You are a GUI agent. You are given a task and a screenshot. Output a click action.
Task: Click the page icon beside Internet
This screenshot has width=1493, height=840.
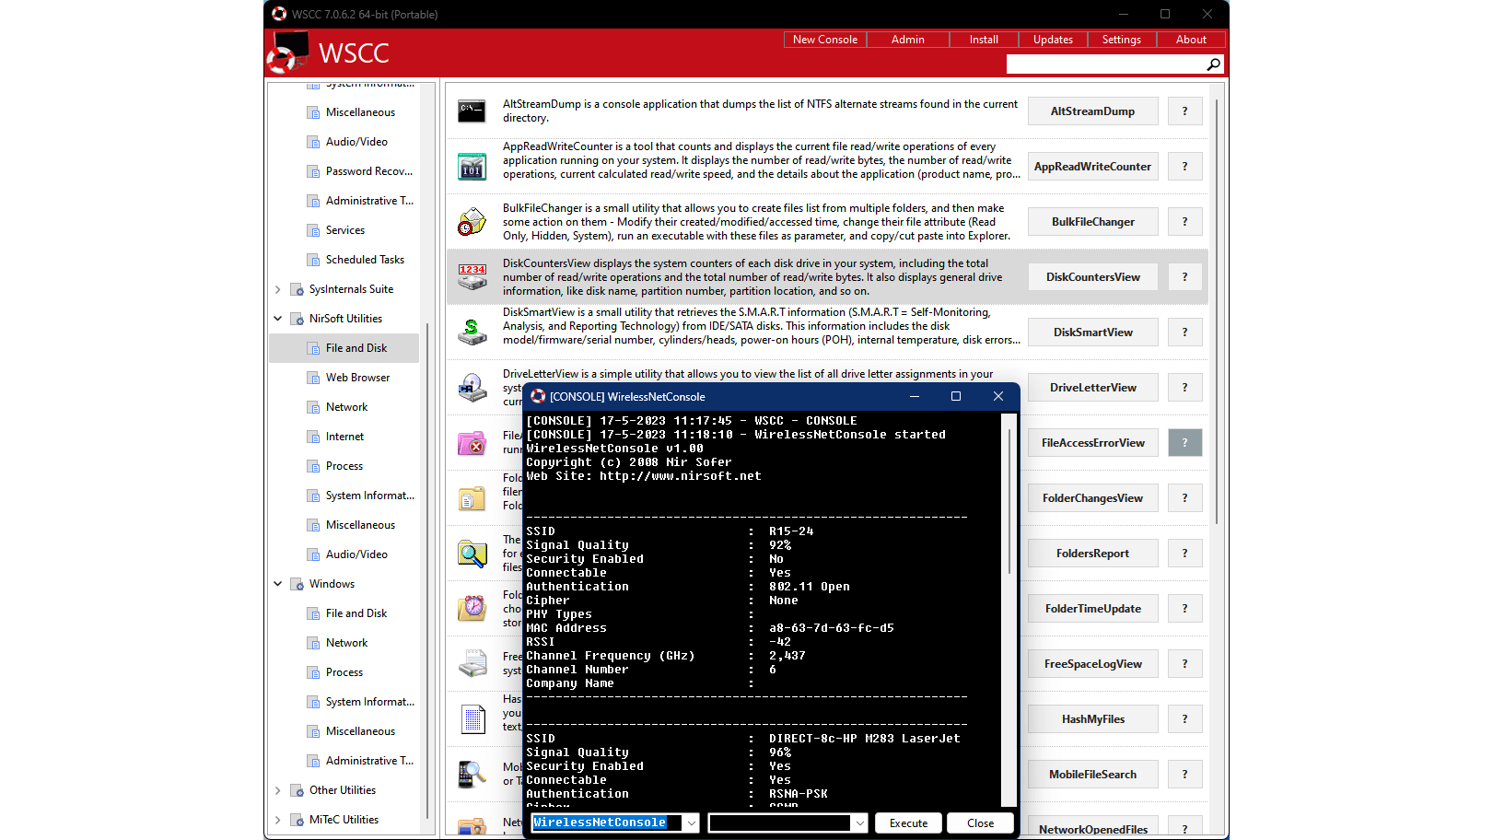313,437
